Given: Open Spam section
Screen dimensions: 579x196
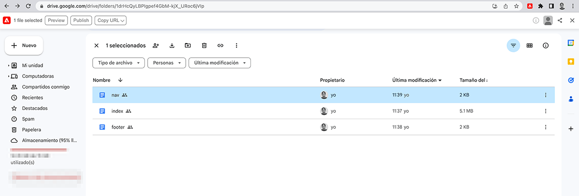Looking at the screenshot, I should 28,119.
